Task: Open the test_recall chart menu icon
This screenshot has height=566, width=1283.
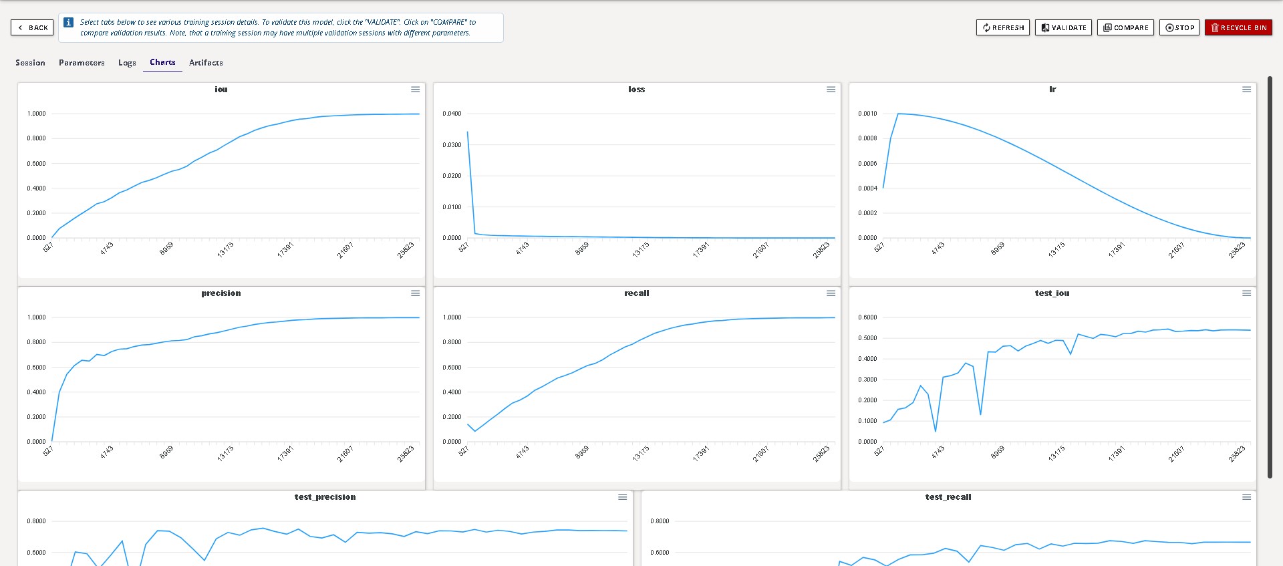Action: point(1246,497)
